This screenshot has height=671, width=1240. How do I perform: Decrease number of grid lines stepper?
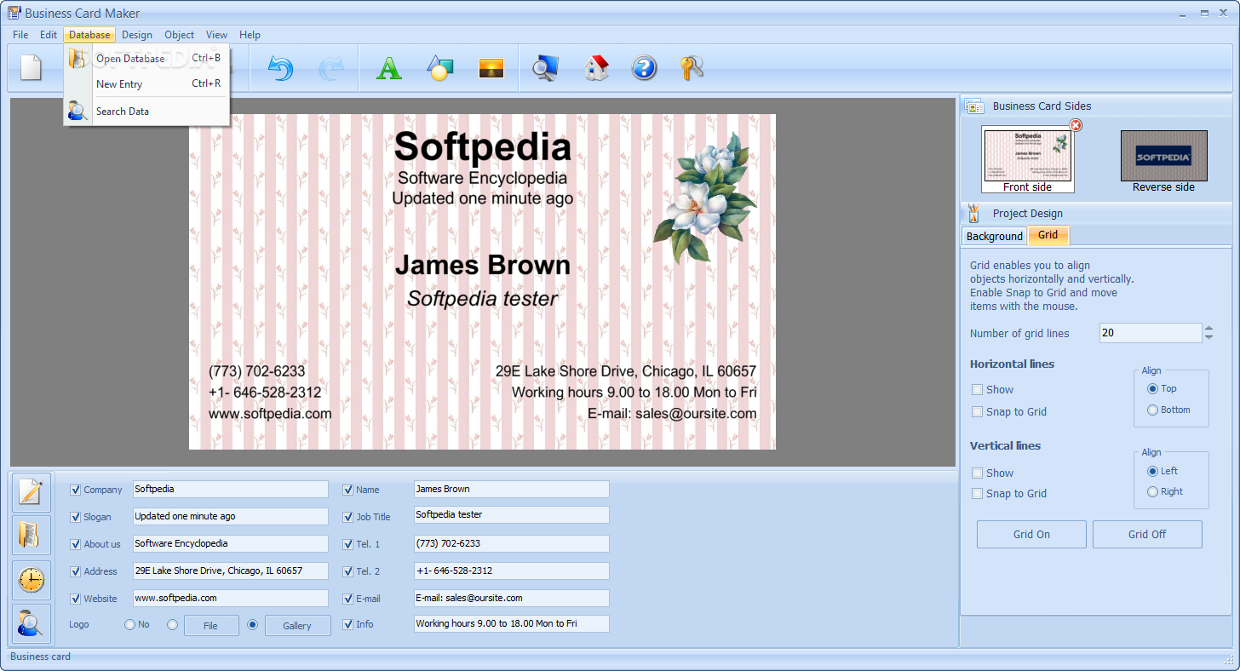[1208, 337]
